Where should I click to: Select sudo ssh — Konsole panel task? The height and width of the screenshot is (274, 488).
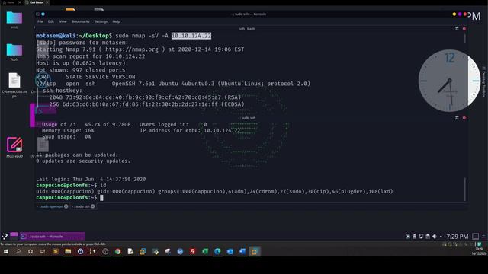[x=53, y=237]
